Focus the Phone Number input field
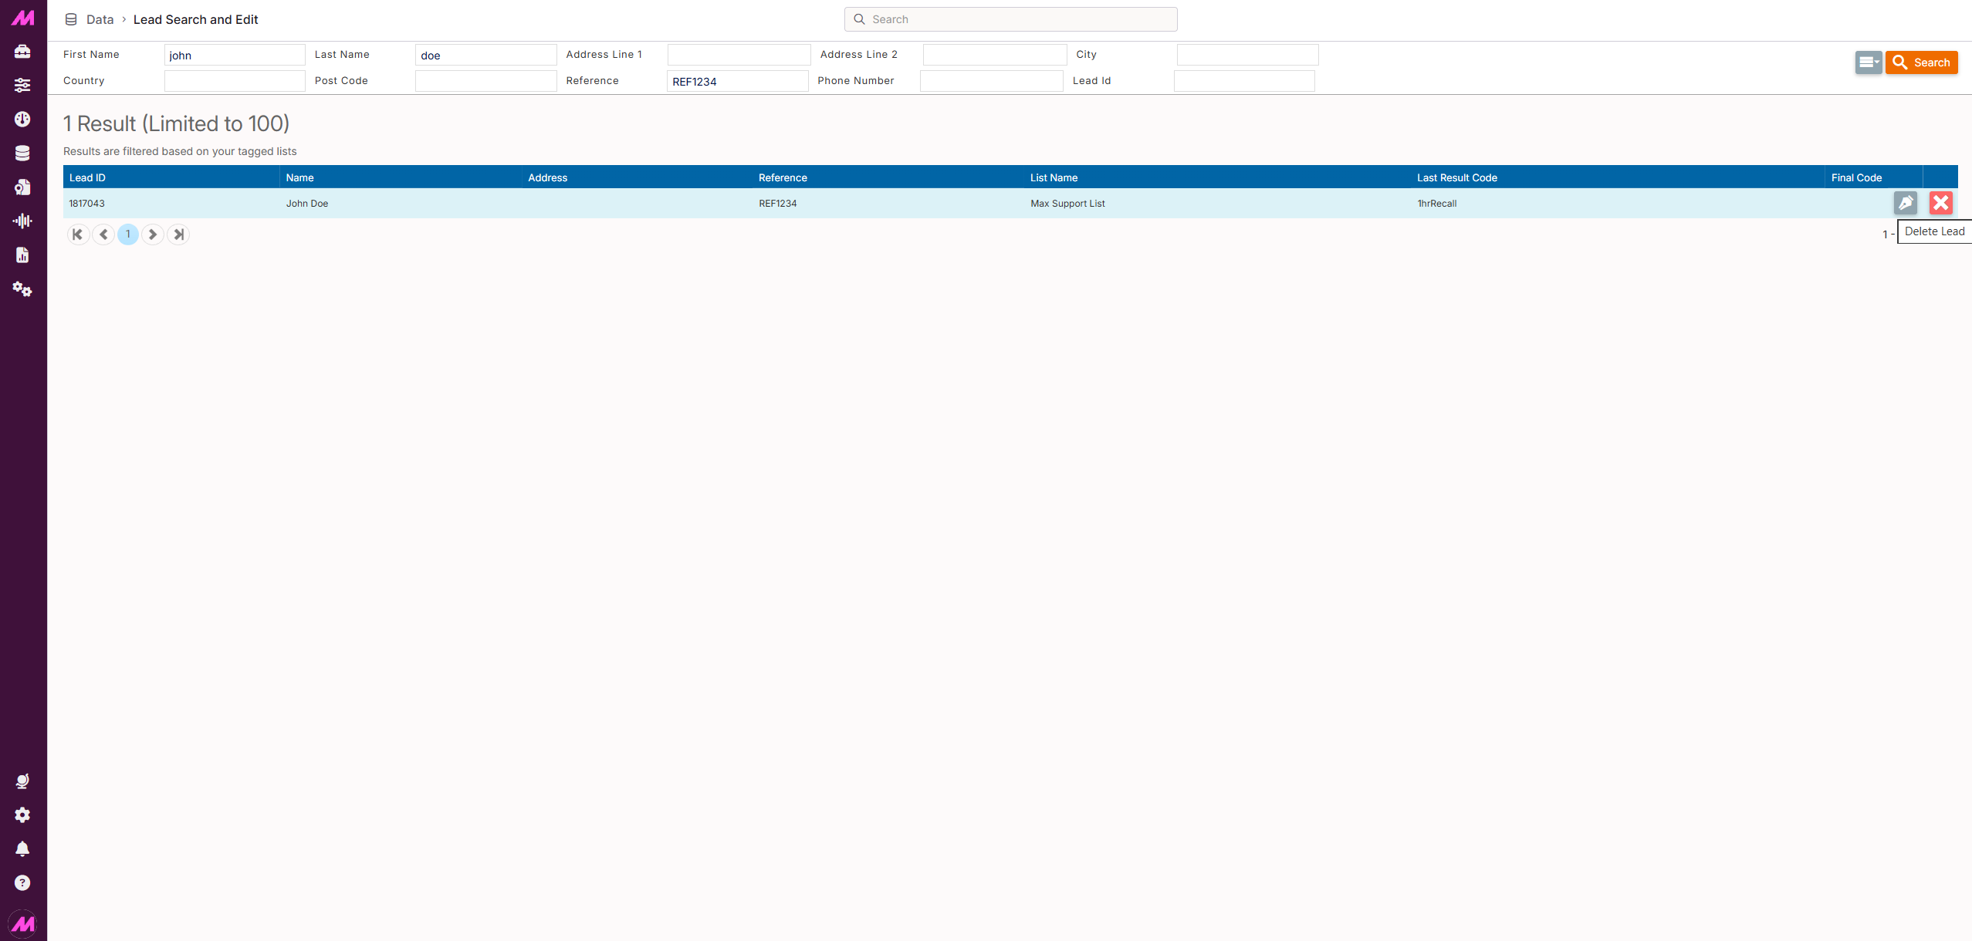Image resolution: width=1972 pixels, height=941 pixels. 991,81
